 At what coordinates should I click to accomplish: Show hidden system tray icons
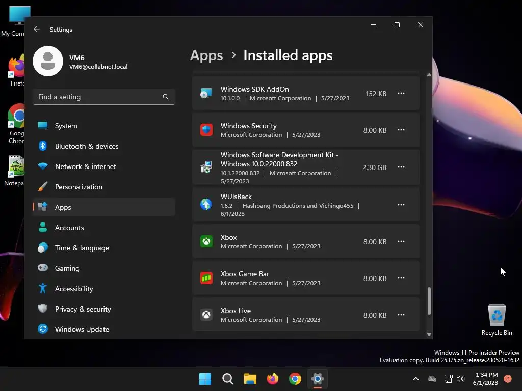(416, 379)
